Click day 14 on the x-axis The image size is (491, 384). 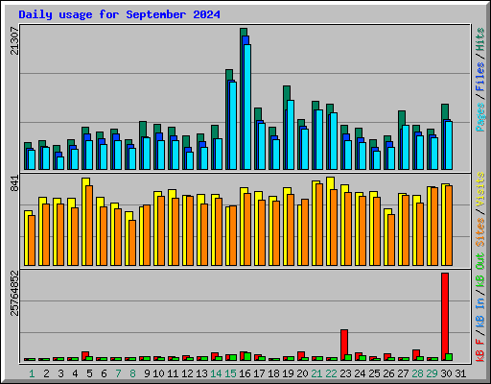coord(216,373)
